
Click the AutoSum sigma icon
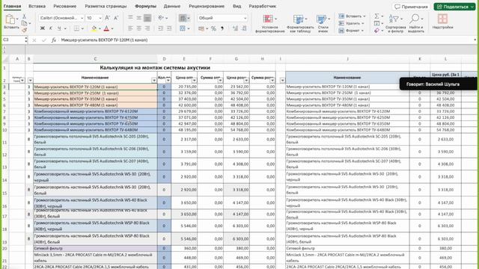[x=376, y=16]
